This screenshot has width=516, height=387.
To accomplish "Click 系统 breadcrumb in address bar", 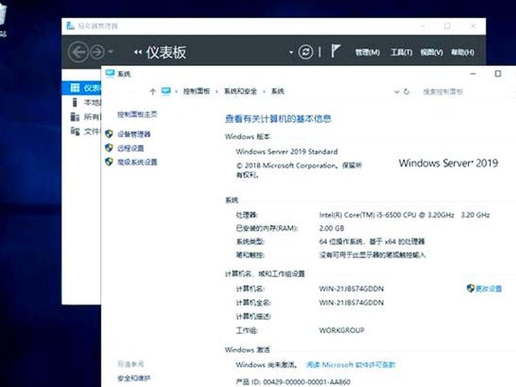I will tap(277, 91).
